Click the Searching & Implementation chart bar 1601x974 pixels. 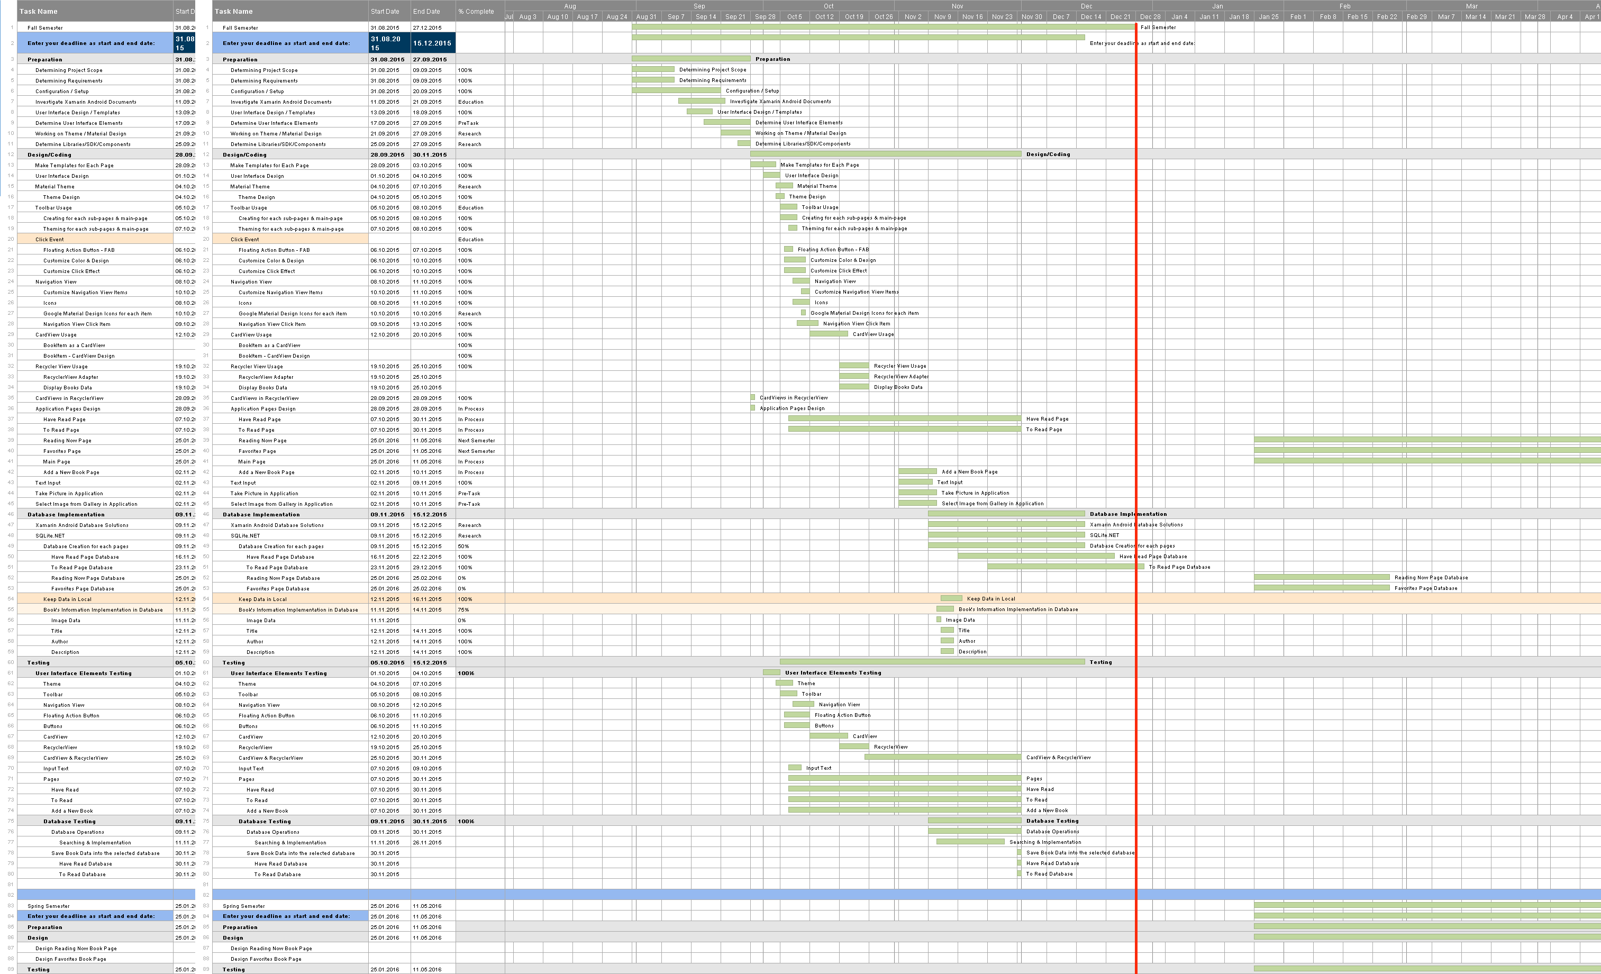point(970,841)
